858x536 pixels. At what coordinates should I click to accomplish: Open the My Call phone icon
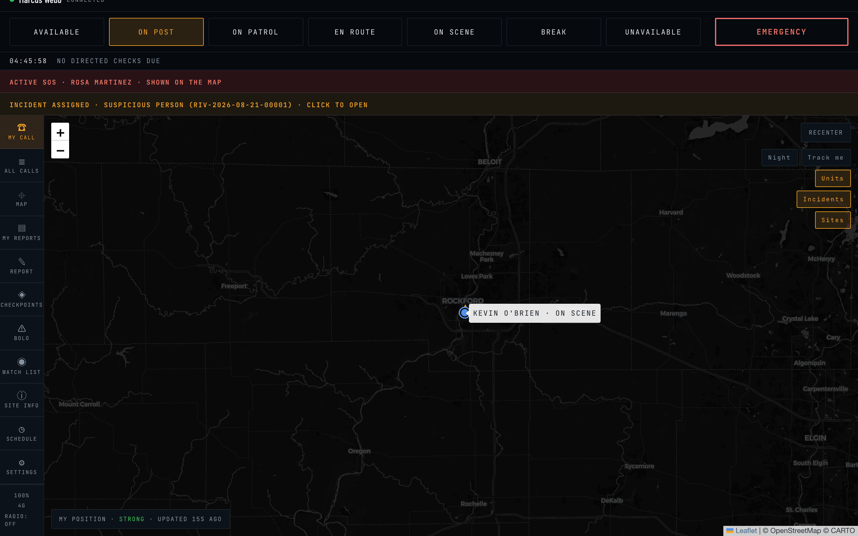coord(22,127)
